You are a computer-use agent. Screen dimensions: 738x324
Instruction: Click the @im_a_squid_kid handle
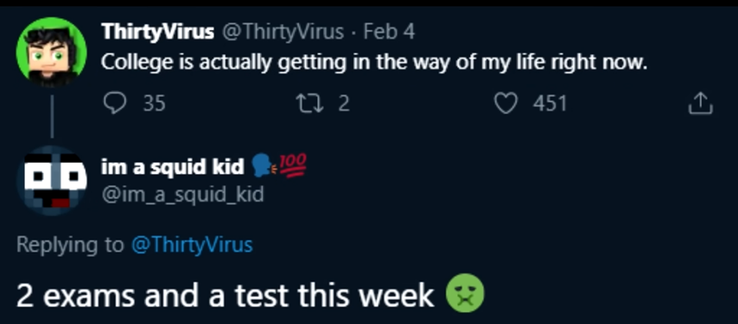(x=182, y=194)
